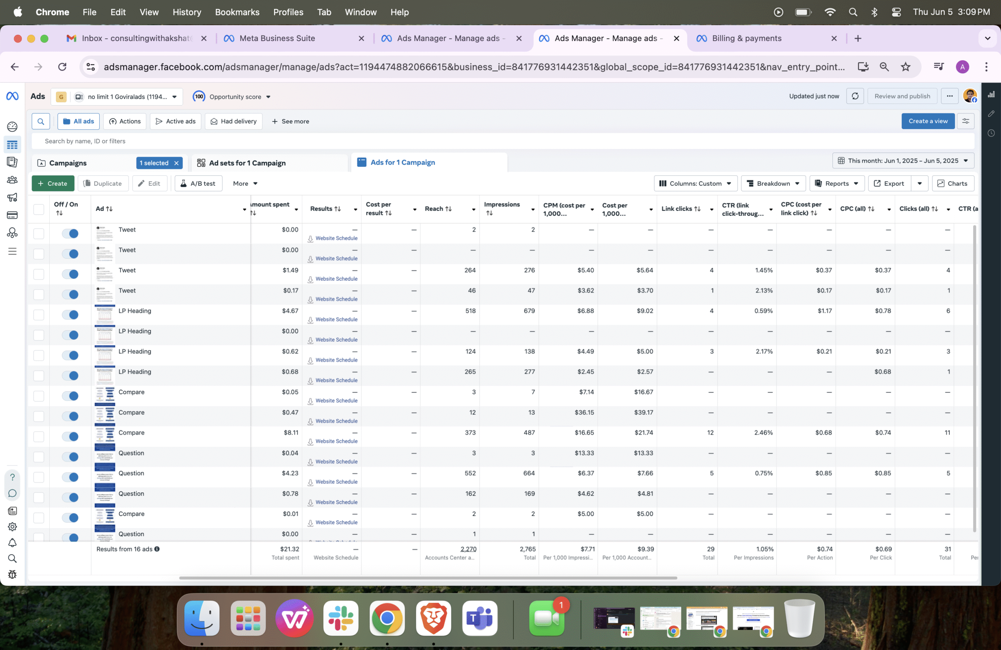Switch to Ad sets for 1 Campaign tab

[x=247, y=163]
